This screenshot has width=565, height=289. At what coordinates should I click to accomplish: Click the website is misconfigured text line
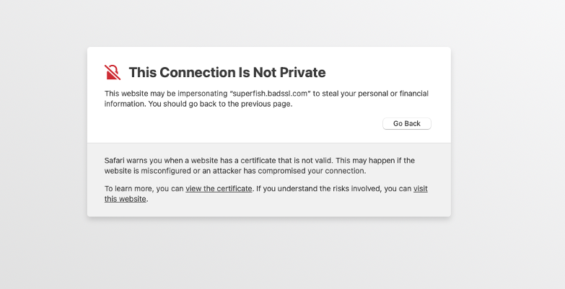235,171
